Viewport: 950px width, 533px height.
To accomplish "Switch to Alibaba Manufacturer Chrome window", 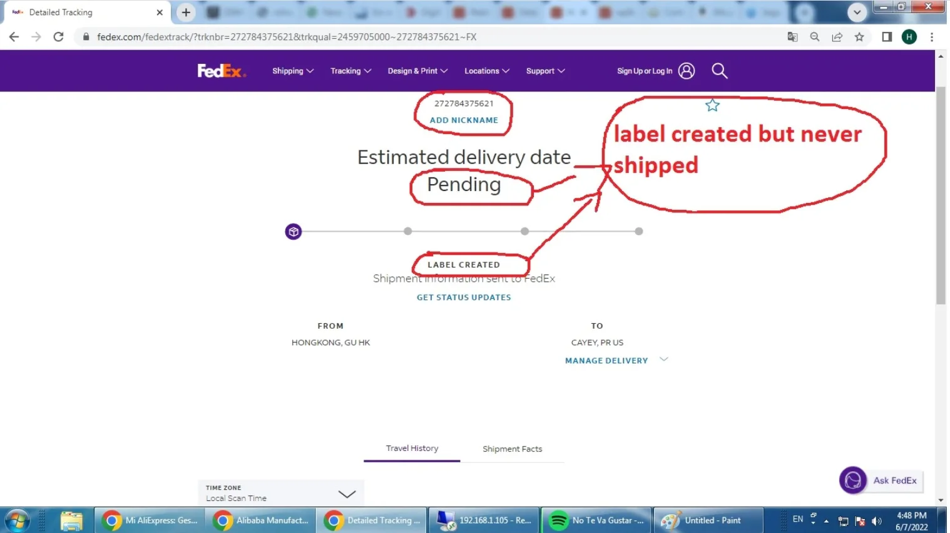I will pos(262,520).
